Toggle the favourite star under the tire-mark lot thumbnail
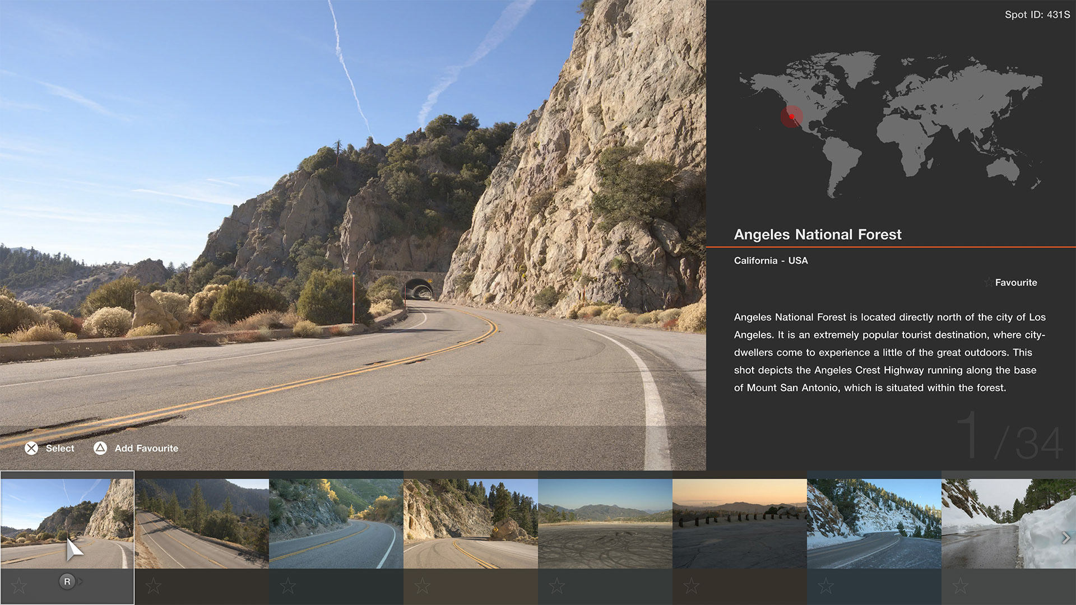 [557, 586]
